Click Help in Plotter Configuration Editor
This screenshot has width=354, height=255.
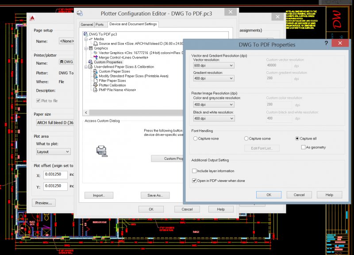(x=221, y=209)
